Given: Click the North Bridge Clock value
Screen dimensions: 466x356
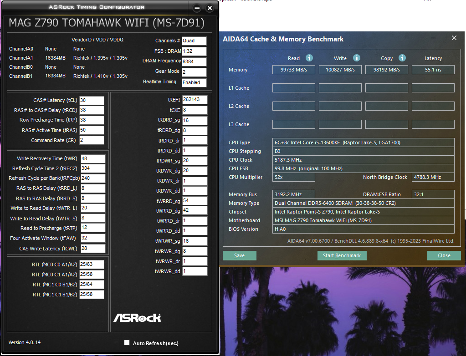Looking at the screenshot, I should (433, 177).
